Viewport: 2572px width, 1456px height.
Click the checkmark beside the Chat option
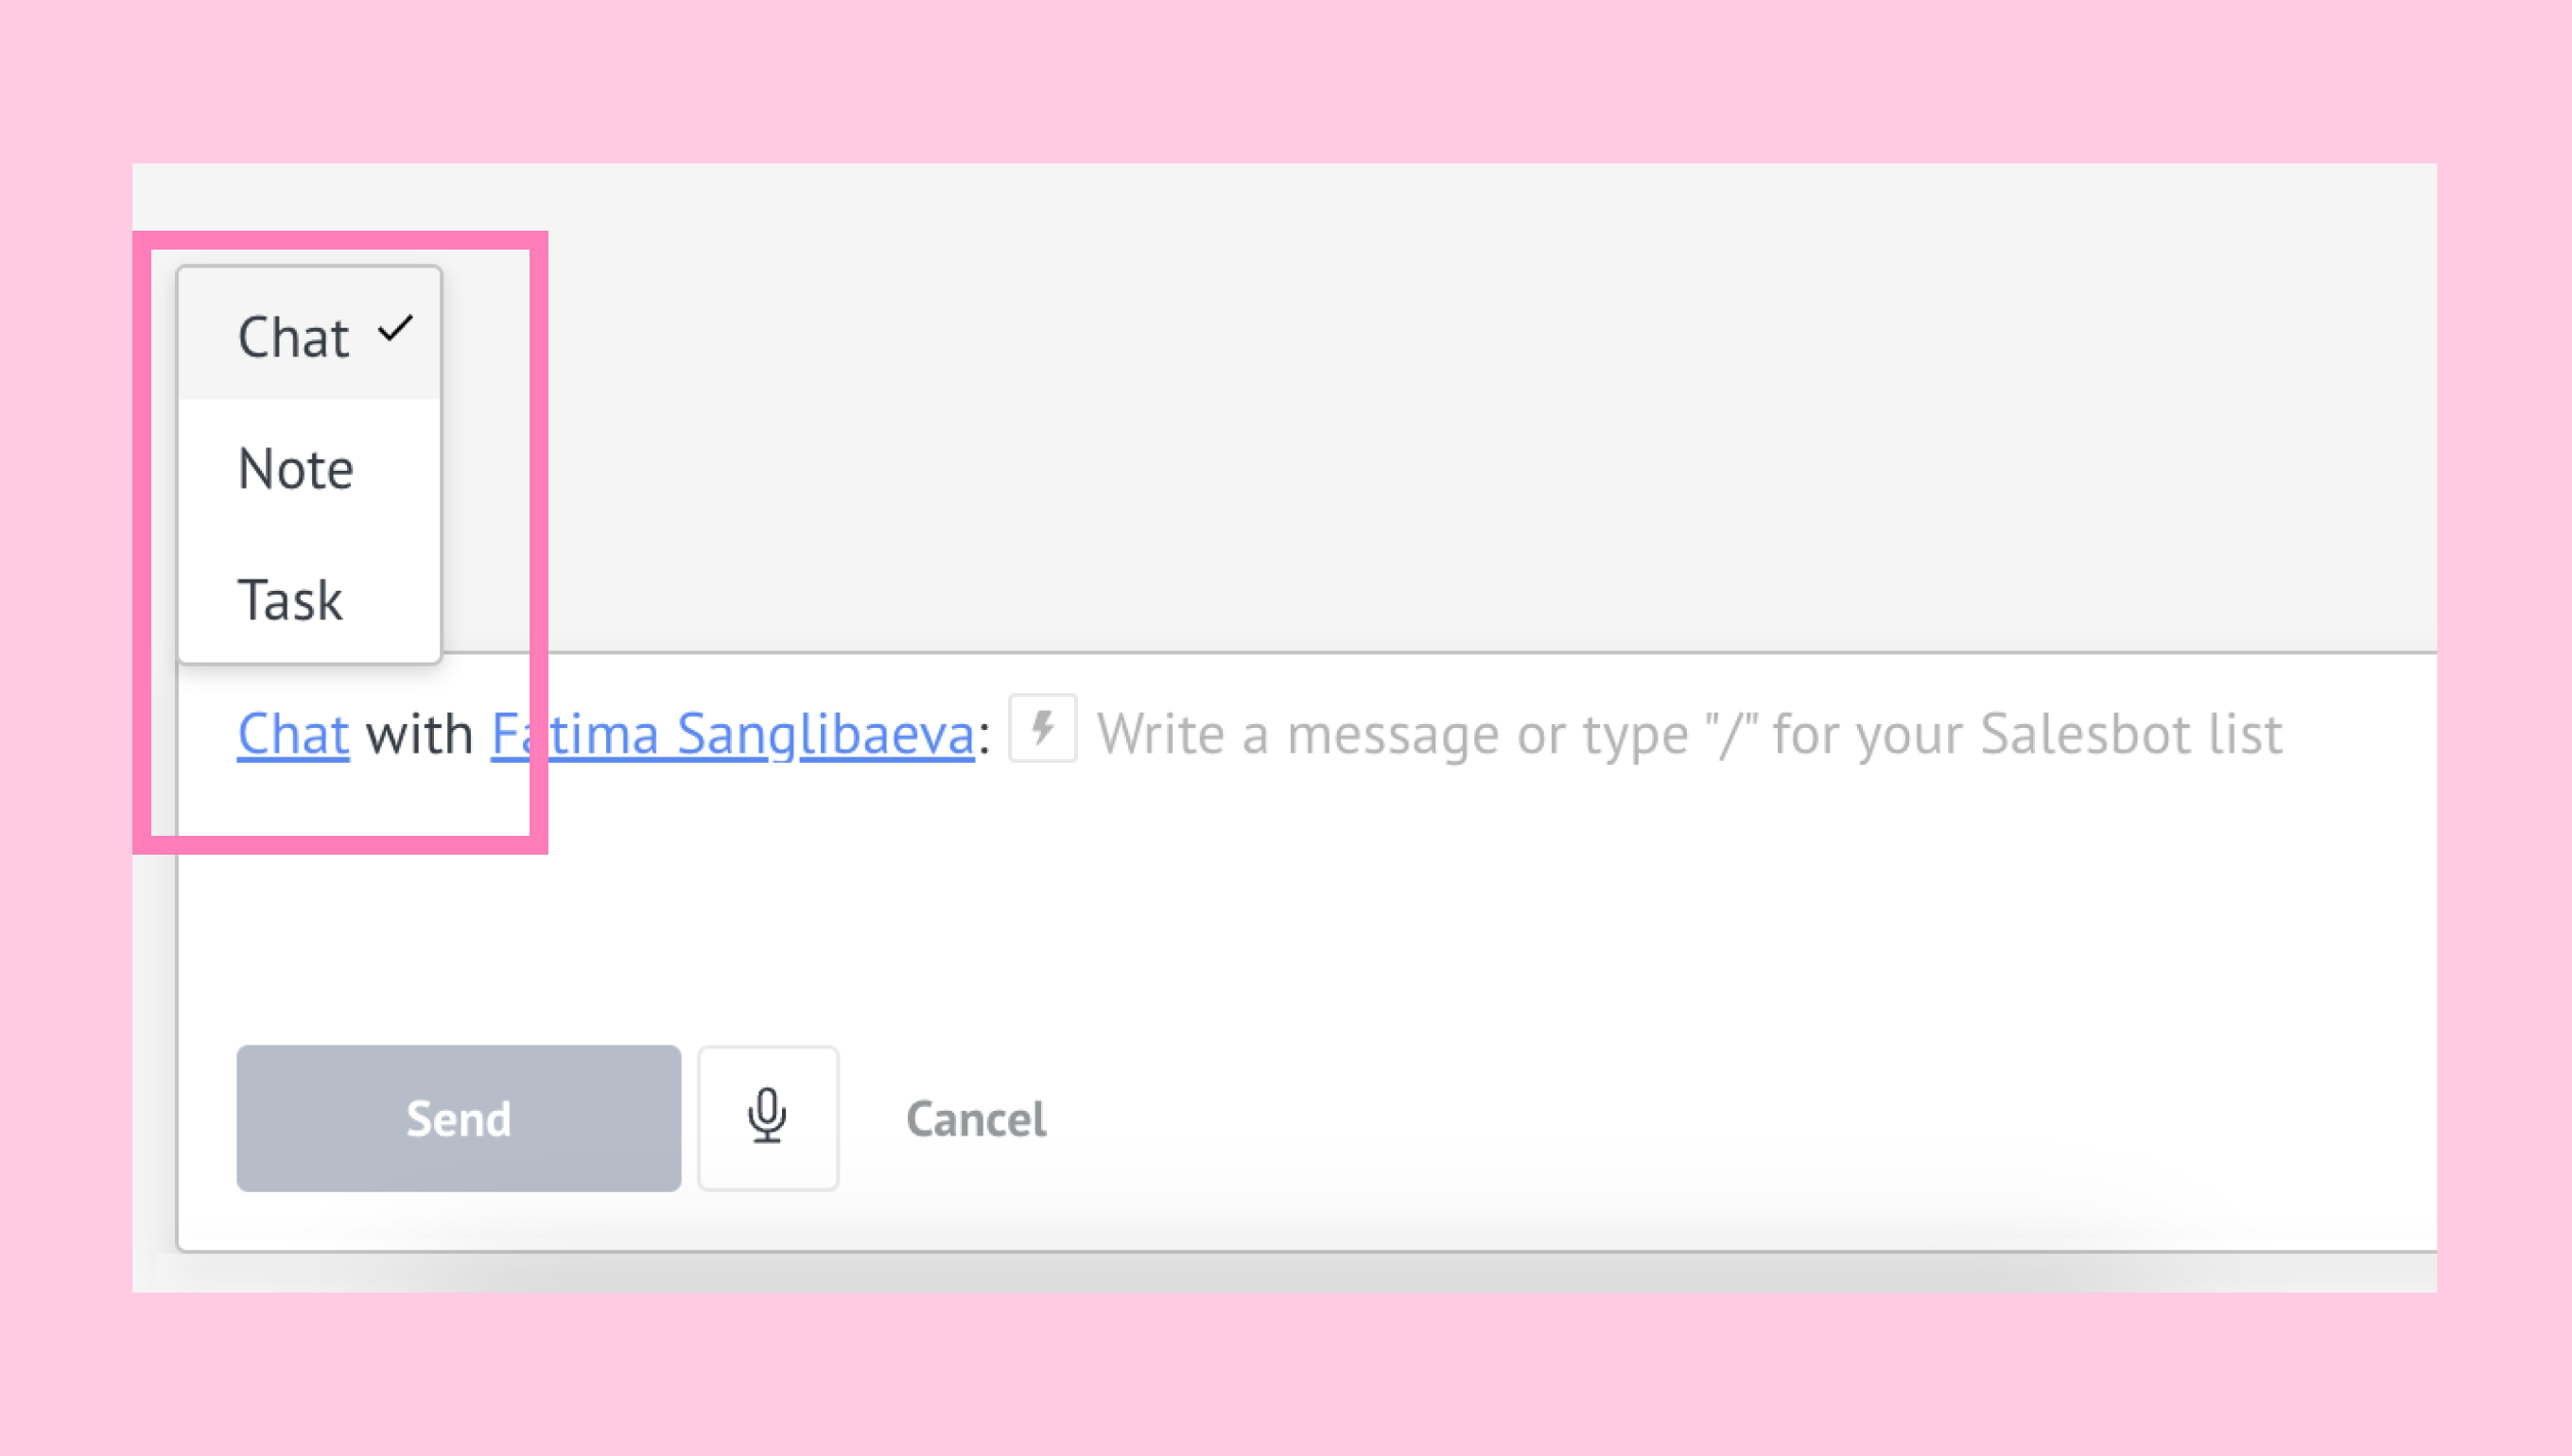(396, 328)
